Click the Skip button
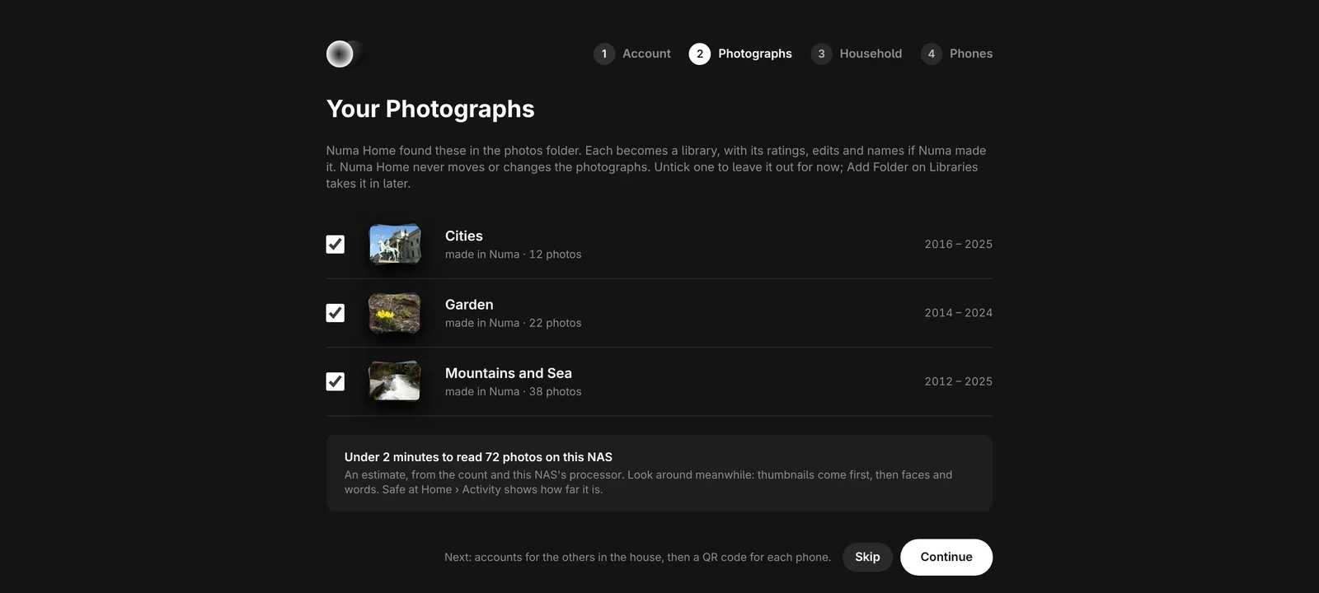Image resolution: width=1319 pixels, height=593 pixels. (867, 557)
